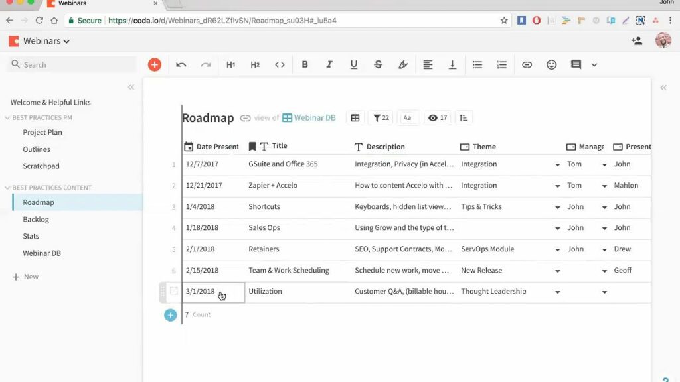Add a New page in sidebar
The image size is (680, 382).
tap(26, 277)
